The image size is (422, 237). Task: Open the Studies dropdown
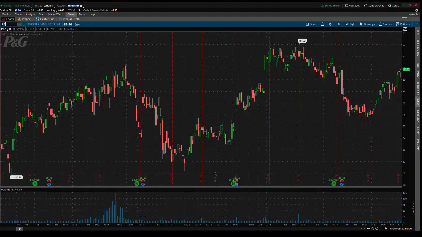click(x=385, y=24)
